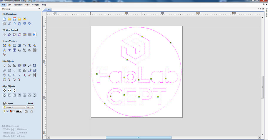Screen dimensions: 268x140
Task: Click the 'Width (X): 1020.0 mm' text
Action: click(15, 129)
